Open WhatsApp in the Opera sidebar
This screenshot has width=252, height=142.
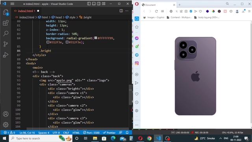137,47
